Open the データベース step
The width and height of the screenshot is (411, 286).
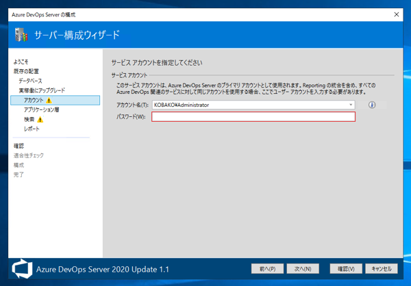click(30, 81)
